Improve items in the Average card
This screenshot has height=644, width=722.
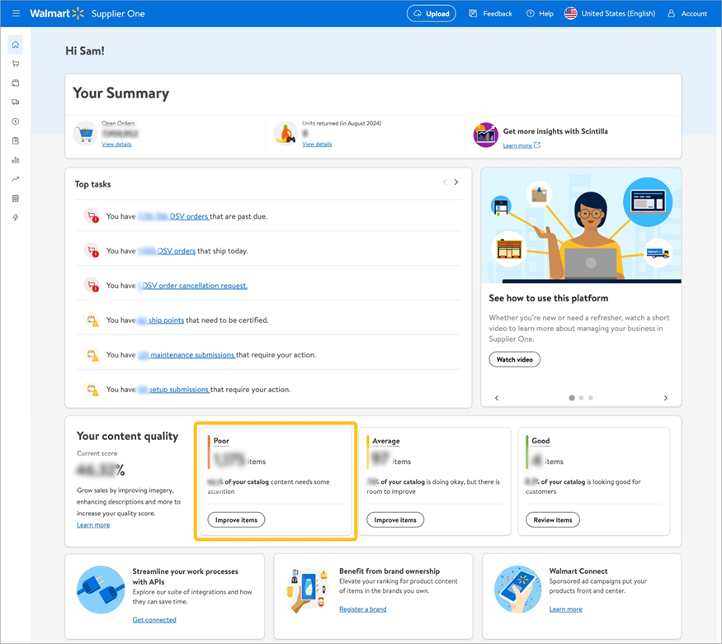click(x=395, y=519)
